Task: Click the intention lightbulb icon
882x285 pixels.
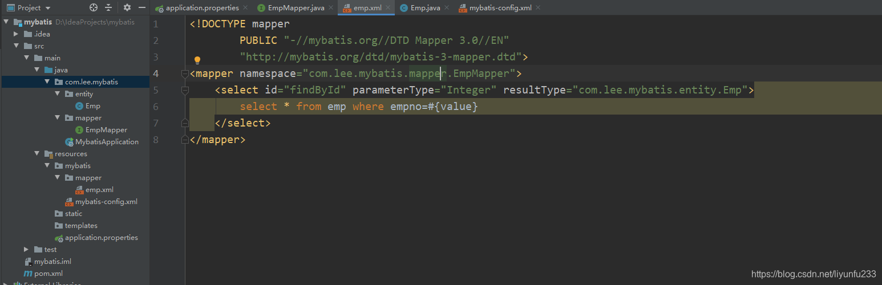Action: pos(197,60)
